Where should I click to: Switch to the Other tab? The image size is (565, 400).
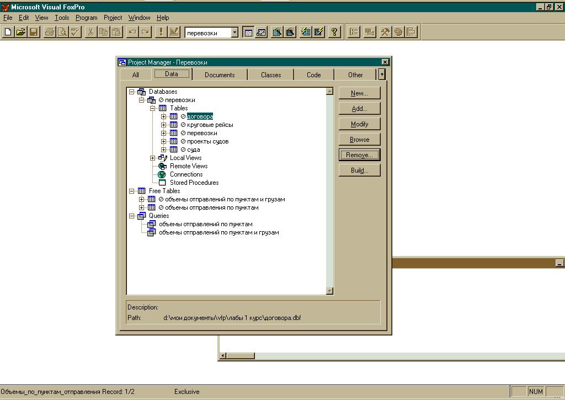(355, 75)
